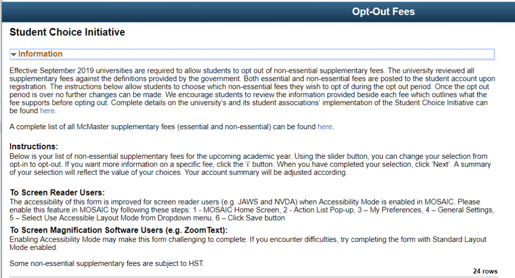The width and height of the screenshot is (515, 278).
Task: Click the '24 rows' count label
Action: (x=485, y=271)
